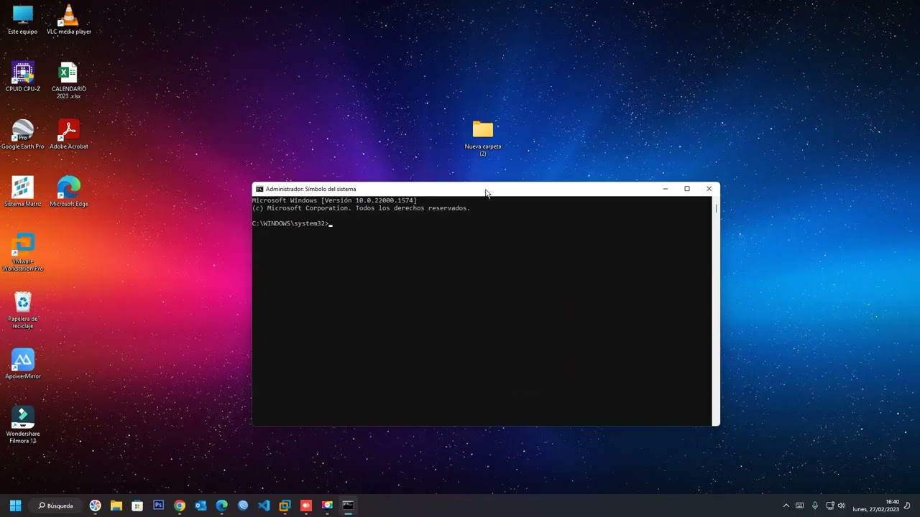
Task: Select the Papelera de reciclaje icon
Action: (x=23, y=310)
